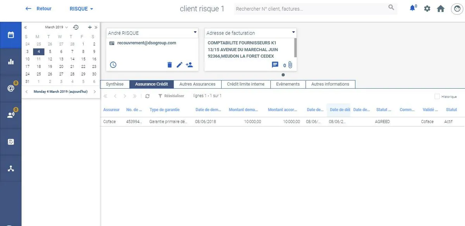Viewport: 465px width, 226px height.
Task: Open the March 2019 month selector
Action: point(57,27)
